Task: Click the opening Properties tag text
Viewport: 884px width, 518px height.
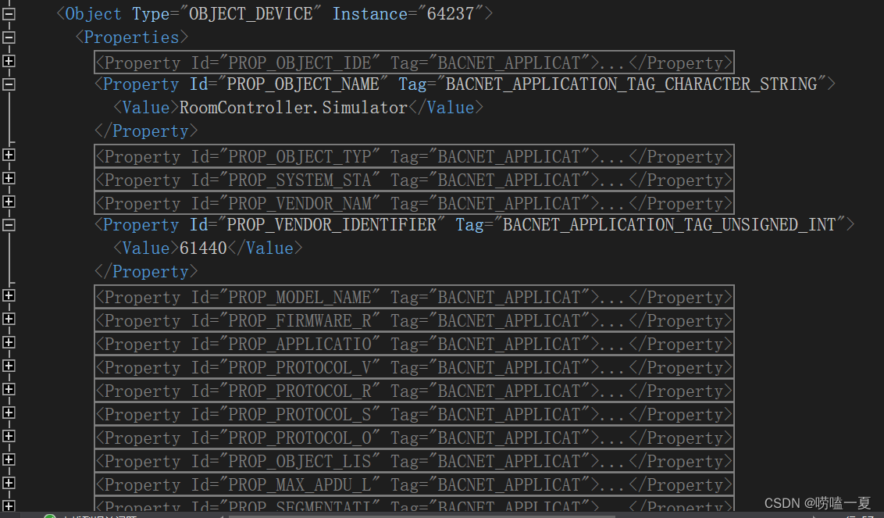Action: [131, 38]
